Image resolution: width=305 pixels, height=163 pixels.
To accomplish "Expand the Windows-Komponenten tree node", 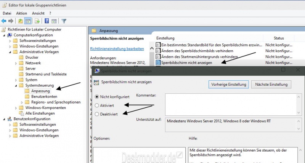I will click(x=16, y=108).
